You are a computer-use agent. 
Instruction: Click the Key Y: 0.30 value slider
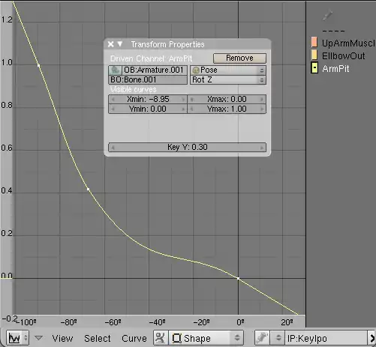[x=187, y=147]
